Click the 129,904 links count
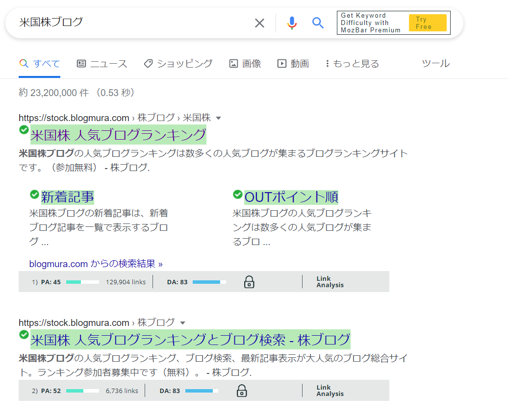Screen dimensions: 508x420 [126, 282]
